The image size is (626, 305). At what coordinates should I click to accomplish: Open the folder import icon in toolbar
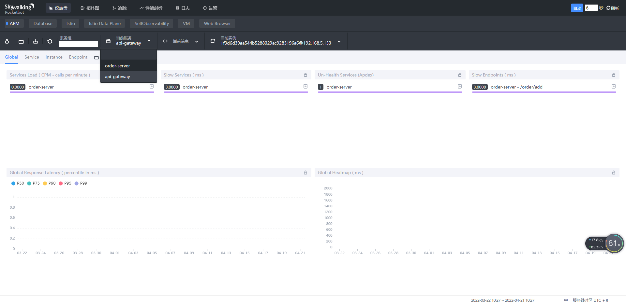(21, 41)
